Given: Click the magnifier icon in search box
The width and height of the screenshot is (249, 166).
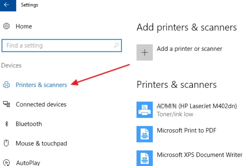Looking at the screenshot, I should [116, 46].
